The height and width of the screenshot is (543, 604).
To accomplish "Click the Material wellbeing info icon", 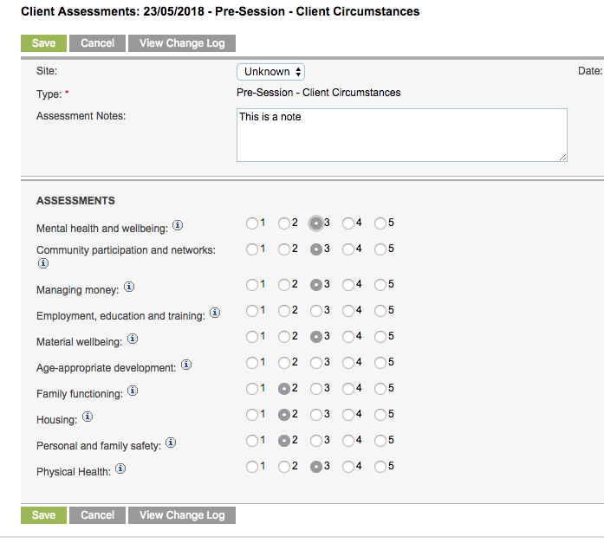I will 133,339.
